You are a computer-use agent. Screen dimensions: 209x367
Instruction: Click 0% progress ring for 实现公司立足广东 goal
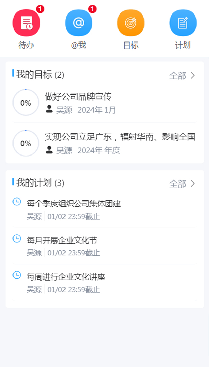point(26,143)
